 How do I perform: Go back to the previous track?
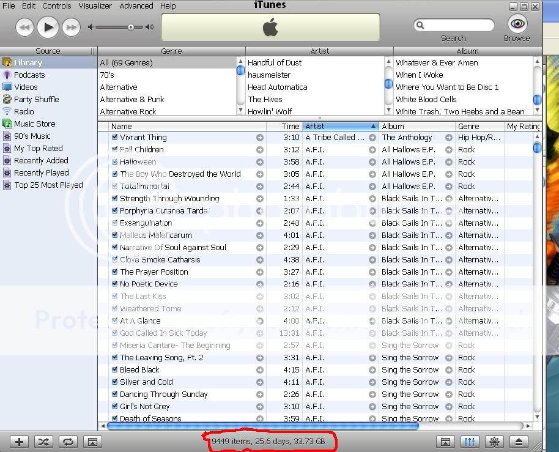tap(24, 27)
